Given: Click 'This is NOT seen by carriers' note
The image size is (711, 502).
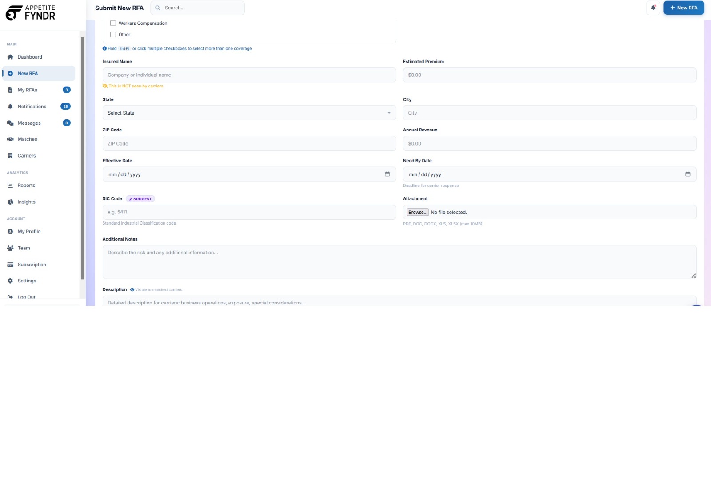Looking at the screenshot, I should click(x=136, y=86).
